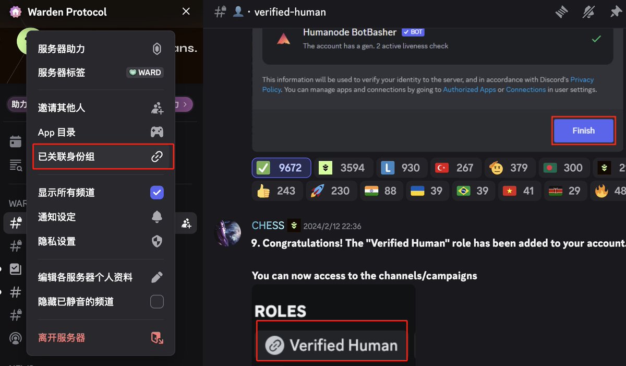Click the BOT verified badge
The width and height of the screenshot is (626, 366).
tap(413, 32)
